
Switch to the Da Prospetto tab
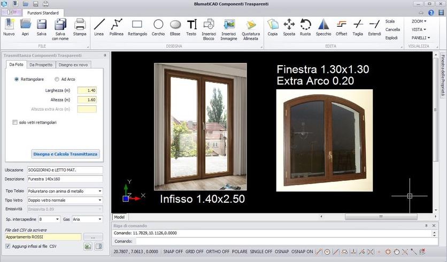pos(41,65)
